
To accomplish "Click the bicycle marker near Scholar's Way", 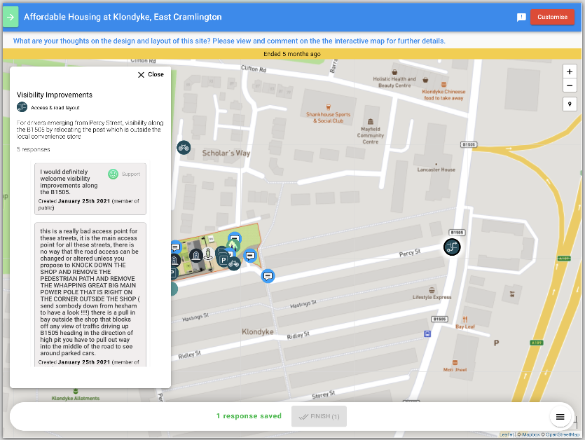I will pyautogui.click(x=184, y=148).
